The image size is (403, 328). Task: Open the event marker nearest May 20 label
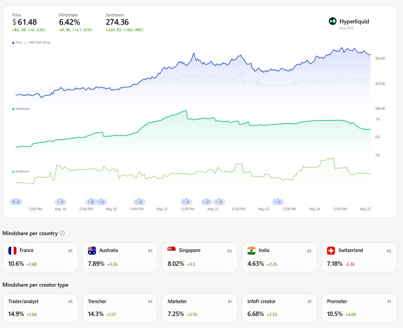click(x=101, y=202)
